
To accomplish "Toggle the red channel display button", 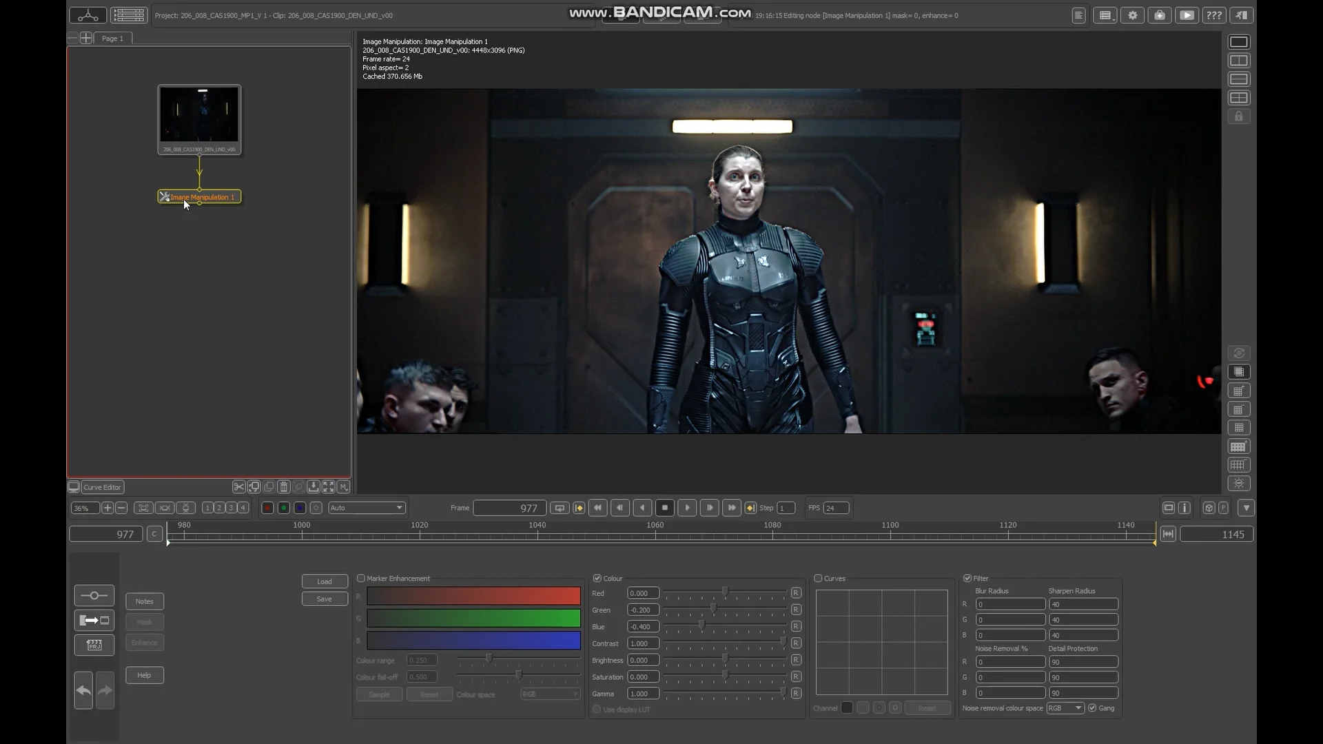I will coord(267,508).
